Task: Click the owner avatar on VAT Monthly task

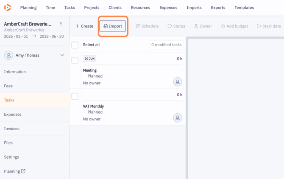Action: [x=178, y=118]
